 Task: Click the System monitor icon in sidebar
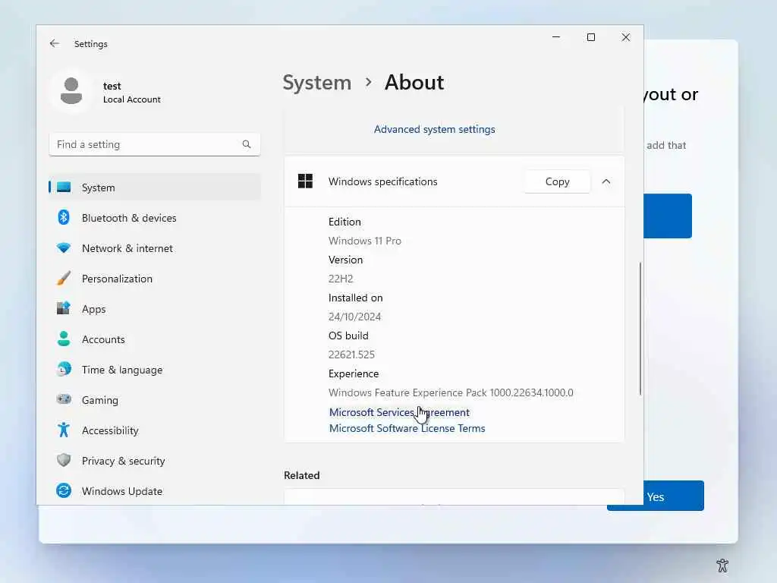click(x=64, y=188)
